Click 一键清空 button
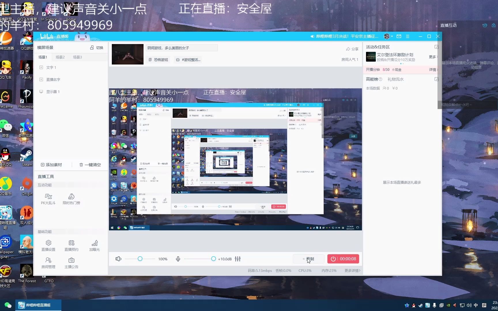This screenshot has height=311, width=498. pyautogui.click(x=90, y=165)
